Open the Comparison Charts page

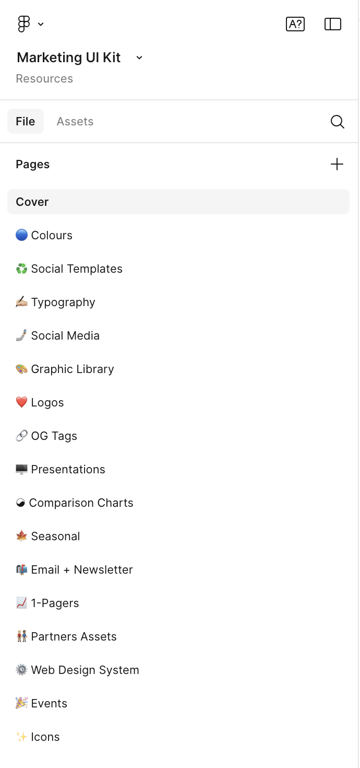(x=81, y=503)
